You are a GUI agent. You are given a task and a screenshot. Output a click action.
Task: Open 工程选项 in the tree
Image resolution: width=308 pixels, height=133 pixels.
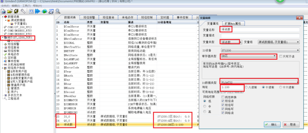tap(13, 99)
